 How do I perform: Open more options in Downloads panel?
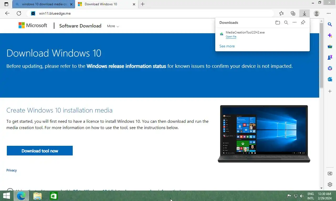(295, 23)
